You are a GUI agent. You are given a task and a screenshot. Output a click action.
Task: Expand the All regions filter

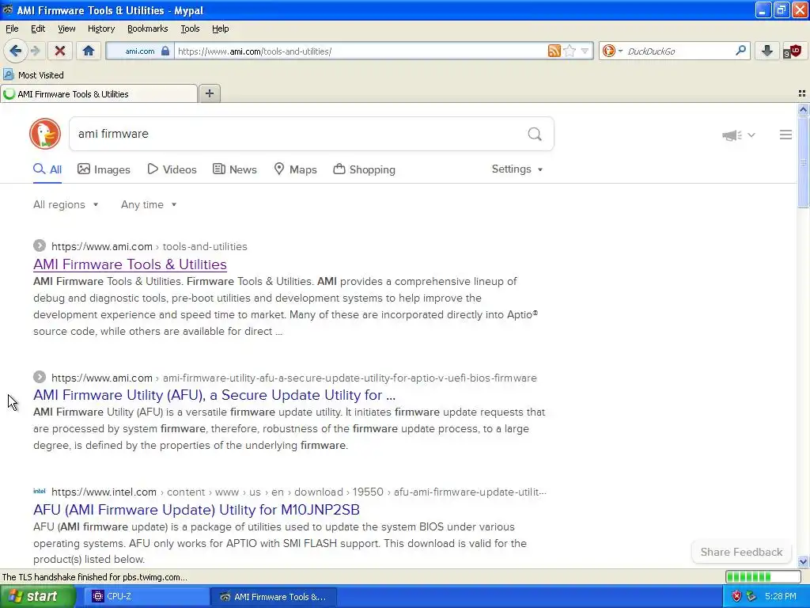(x=66, y=205)
